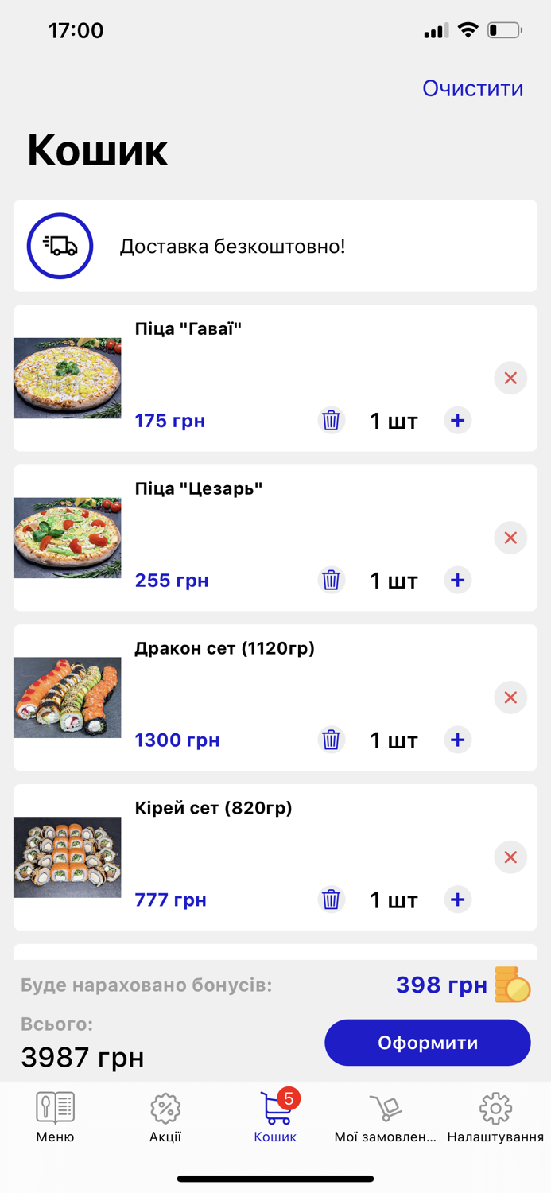Open Піца "Гаваї" photo thumbnail
Image resolution: width=551 pixels, height=1193 pixels.
[67, 378]
